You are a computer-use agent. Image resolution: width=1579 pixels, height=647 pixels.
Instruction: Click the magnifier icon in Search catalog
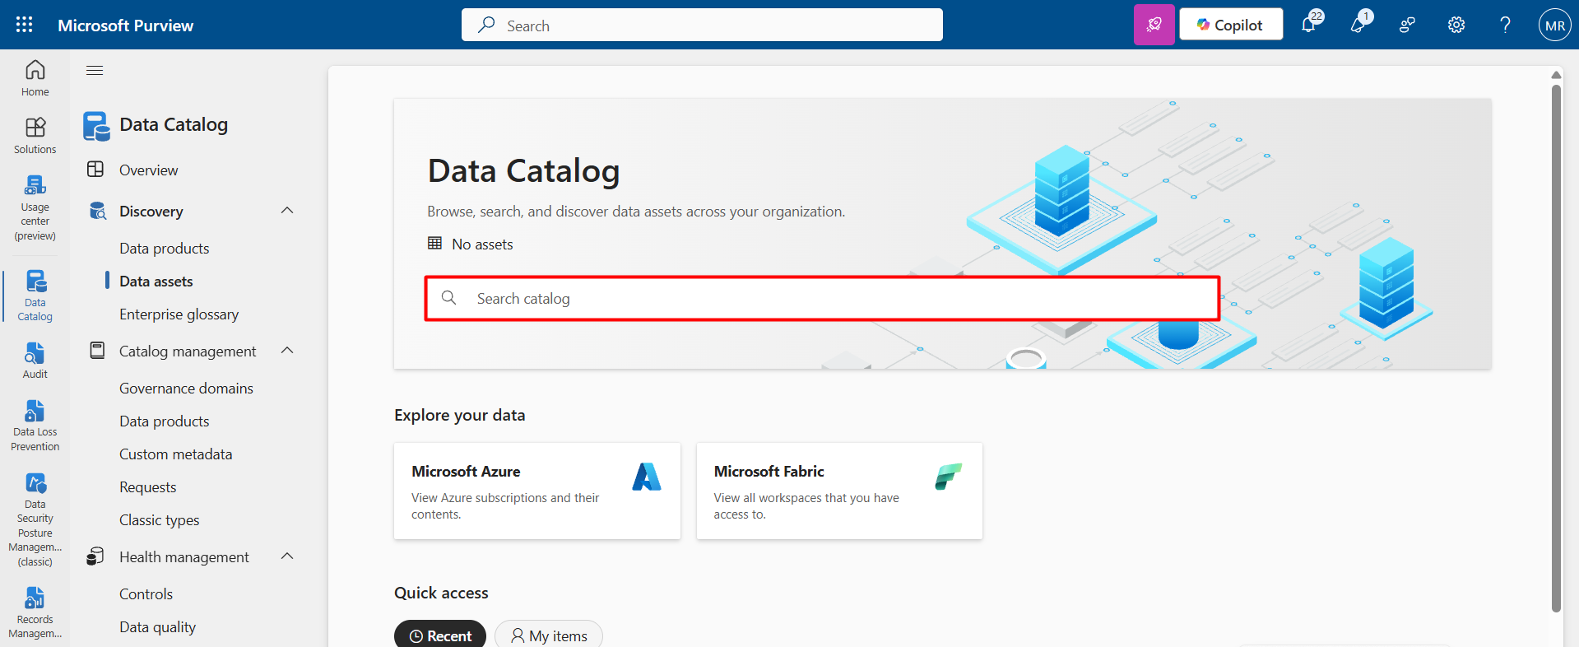449,298
